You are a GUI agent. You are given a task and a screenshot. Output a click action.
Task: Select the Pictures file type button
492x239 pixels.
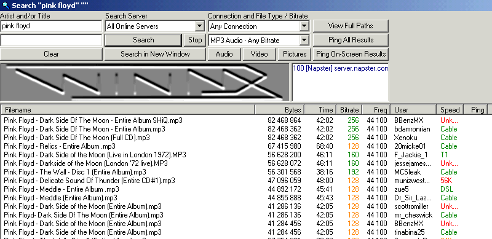coord(295,54)
